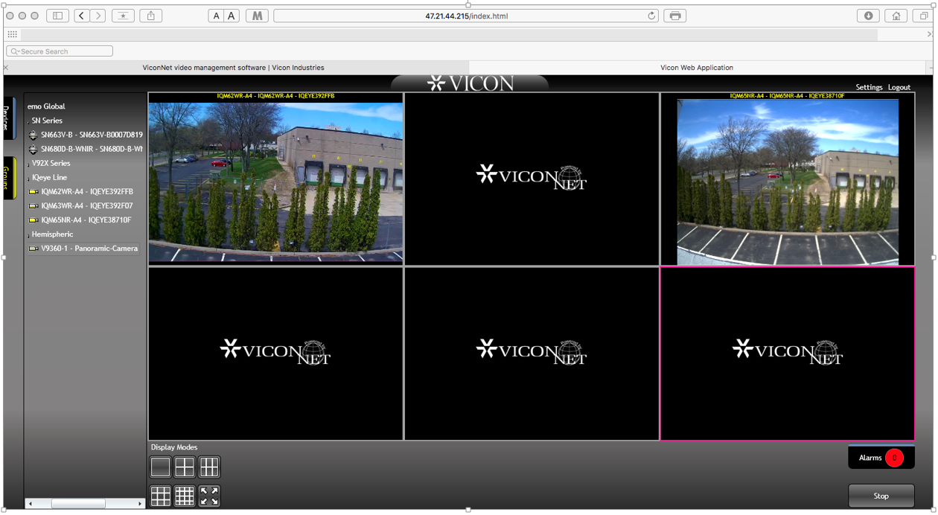Open the Devices side tab

(x=7, y=118)
